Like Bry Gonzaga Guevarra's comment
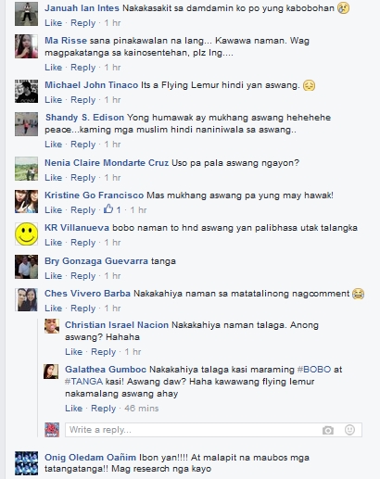380x479 pixels. (53, 275)
